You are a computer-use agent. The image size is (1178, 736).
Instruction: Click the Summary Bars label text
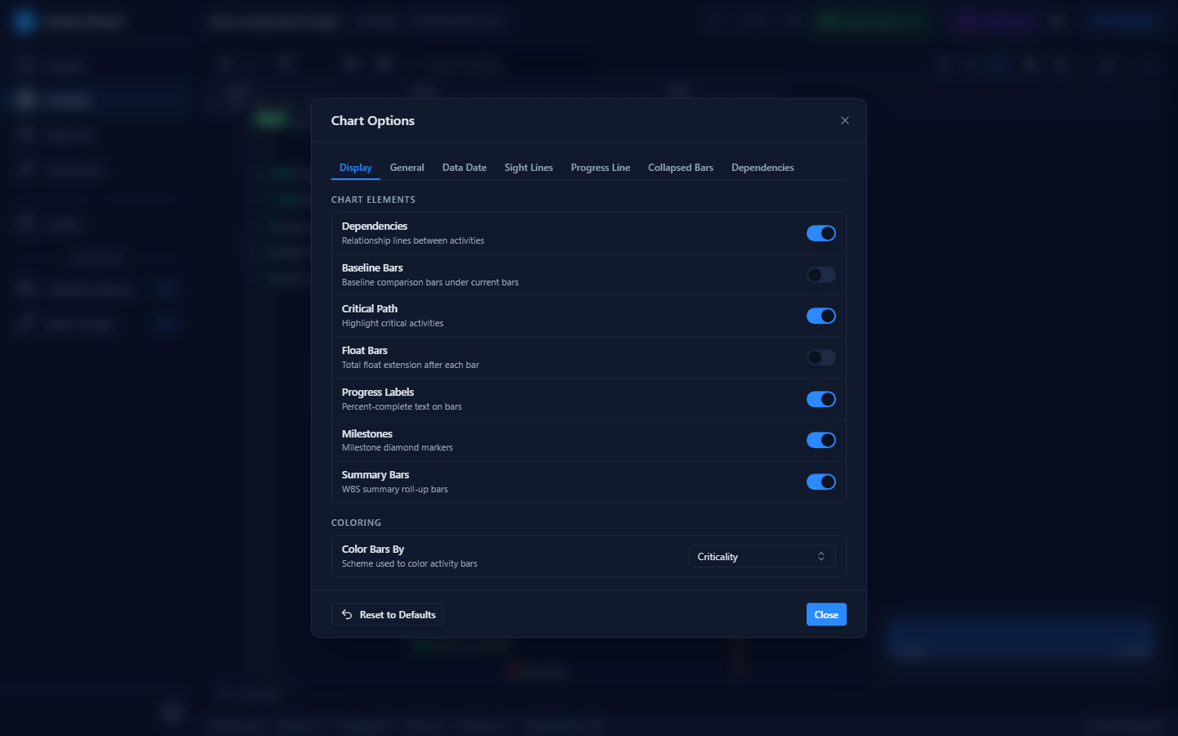pos(375,474)
